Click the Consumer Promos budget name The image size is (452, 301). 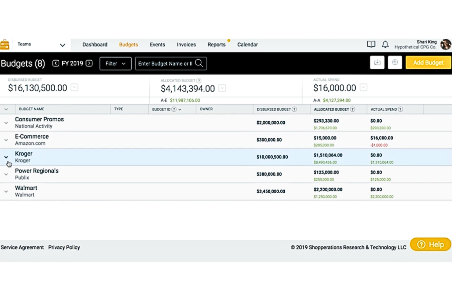[39, 119]
